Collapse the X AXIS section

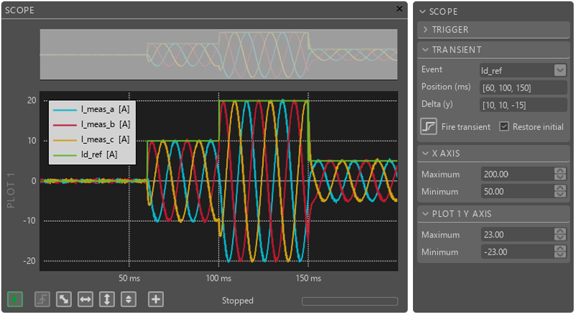[x=493, y=153]
